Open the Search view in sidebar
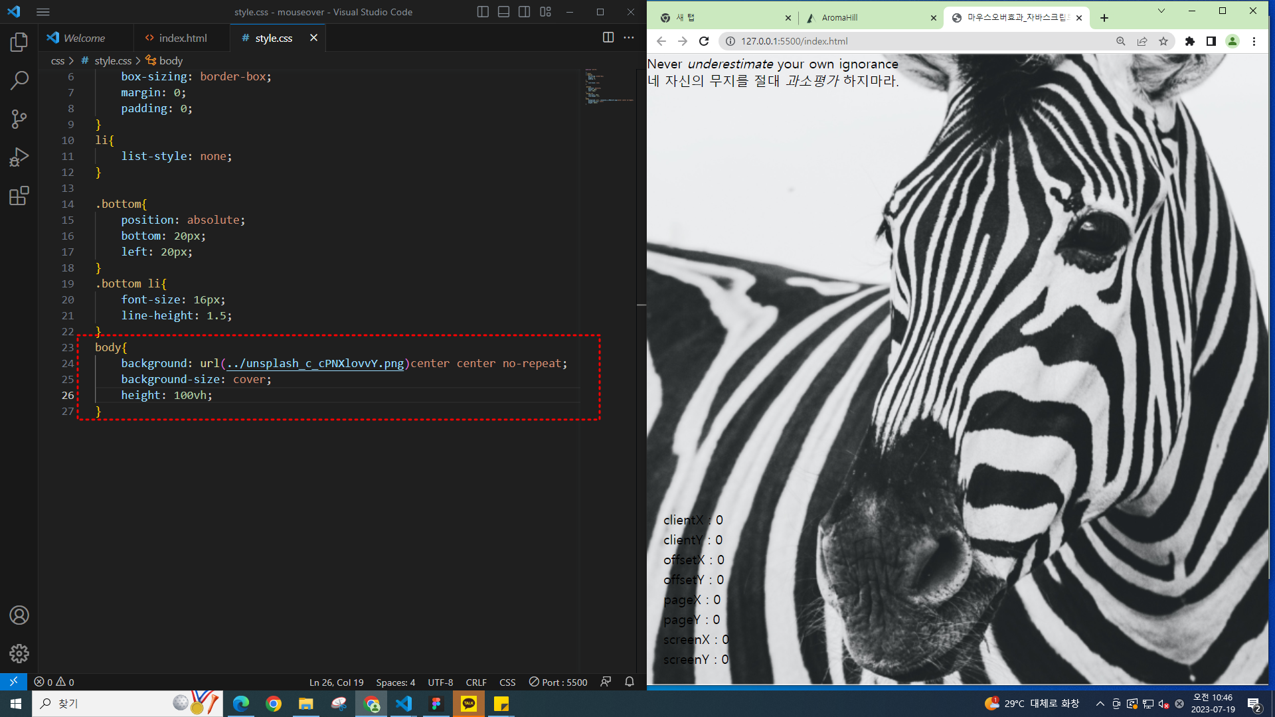 pyautogui.click(x=19, y=81)
